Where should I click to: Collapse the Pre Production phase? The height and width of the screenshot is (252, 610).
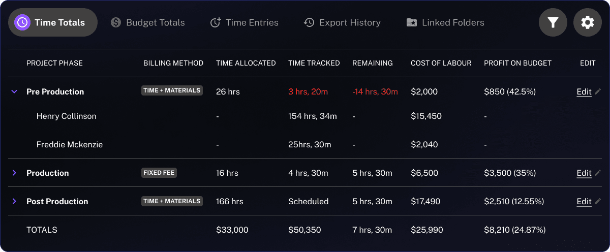coord(14,91)
